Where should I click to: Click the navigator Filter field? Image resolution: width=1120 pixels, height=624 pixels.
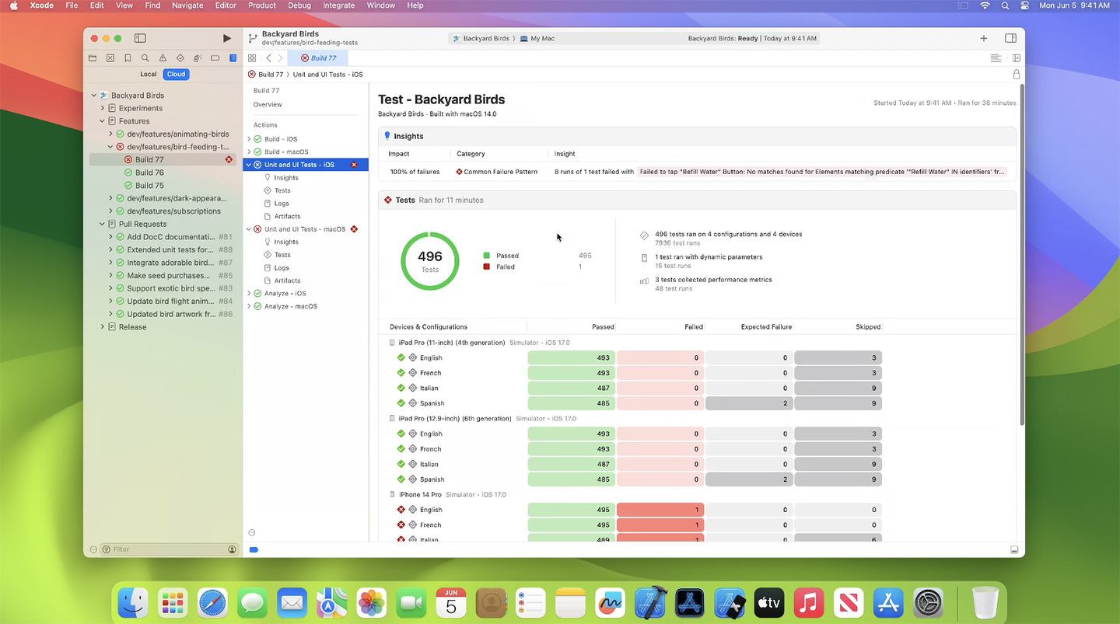pyautogui.click(x=169, y=549)
